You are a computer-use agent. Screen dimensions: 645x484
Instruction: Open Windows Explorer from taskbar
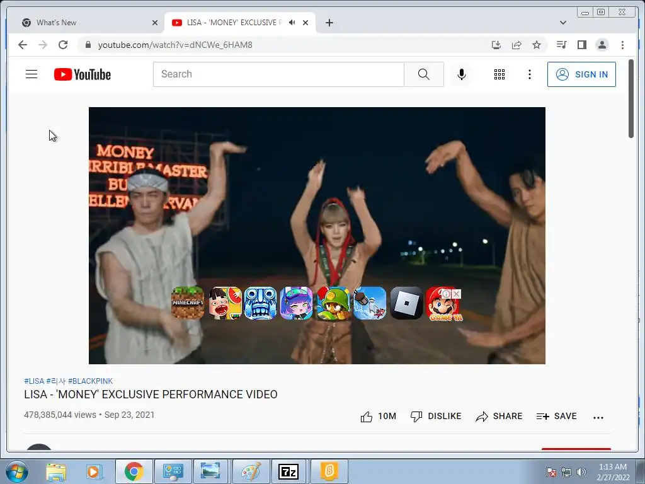click(x=56, y=471)
